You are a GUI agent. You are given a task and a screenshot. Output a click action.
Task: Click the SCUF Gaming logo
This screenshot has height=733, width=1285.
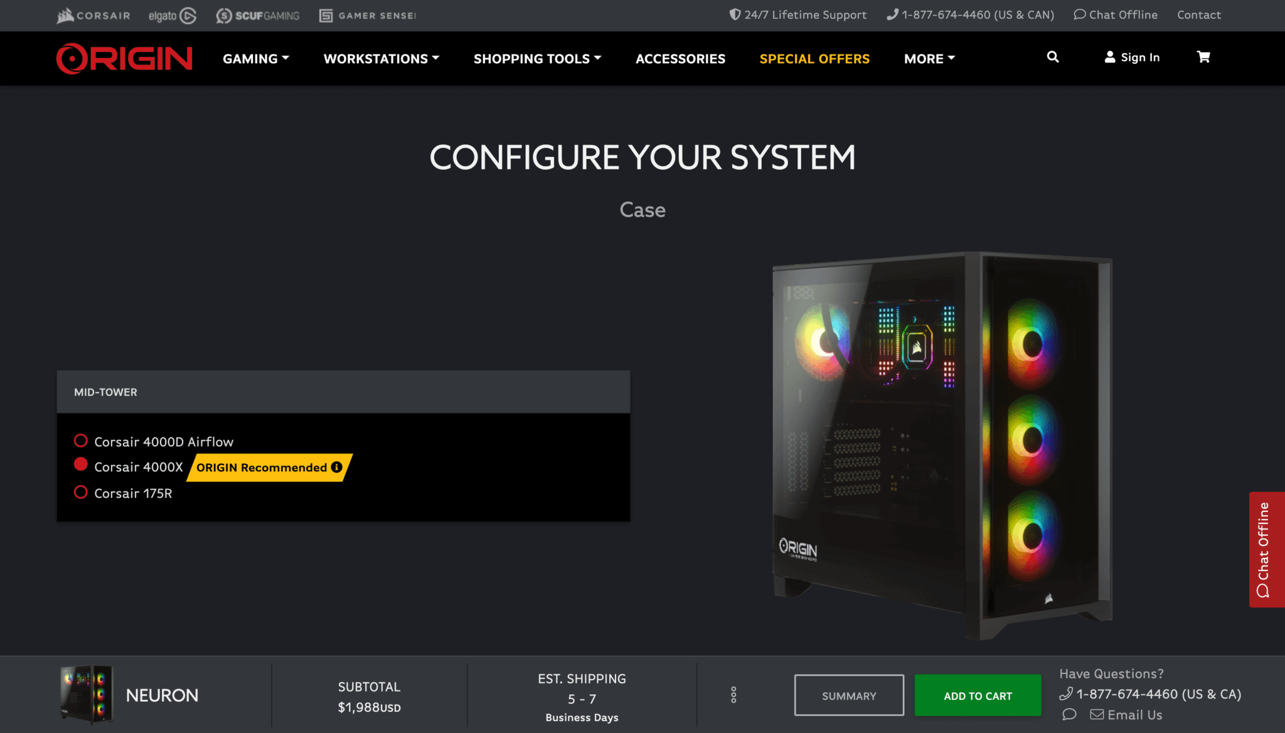click(258, 16)
